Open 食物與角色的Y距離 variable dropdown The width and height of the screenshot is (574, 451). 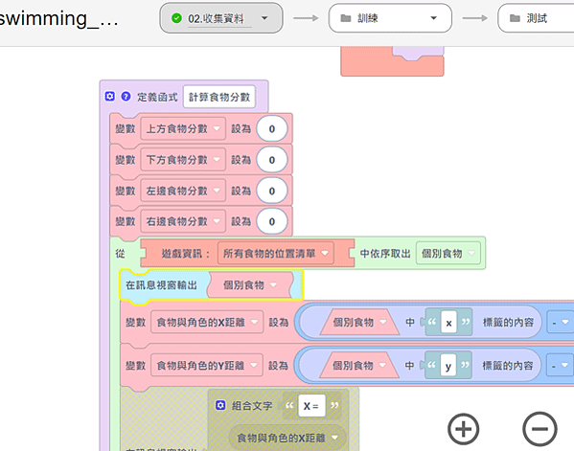coord(207,366)
